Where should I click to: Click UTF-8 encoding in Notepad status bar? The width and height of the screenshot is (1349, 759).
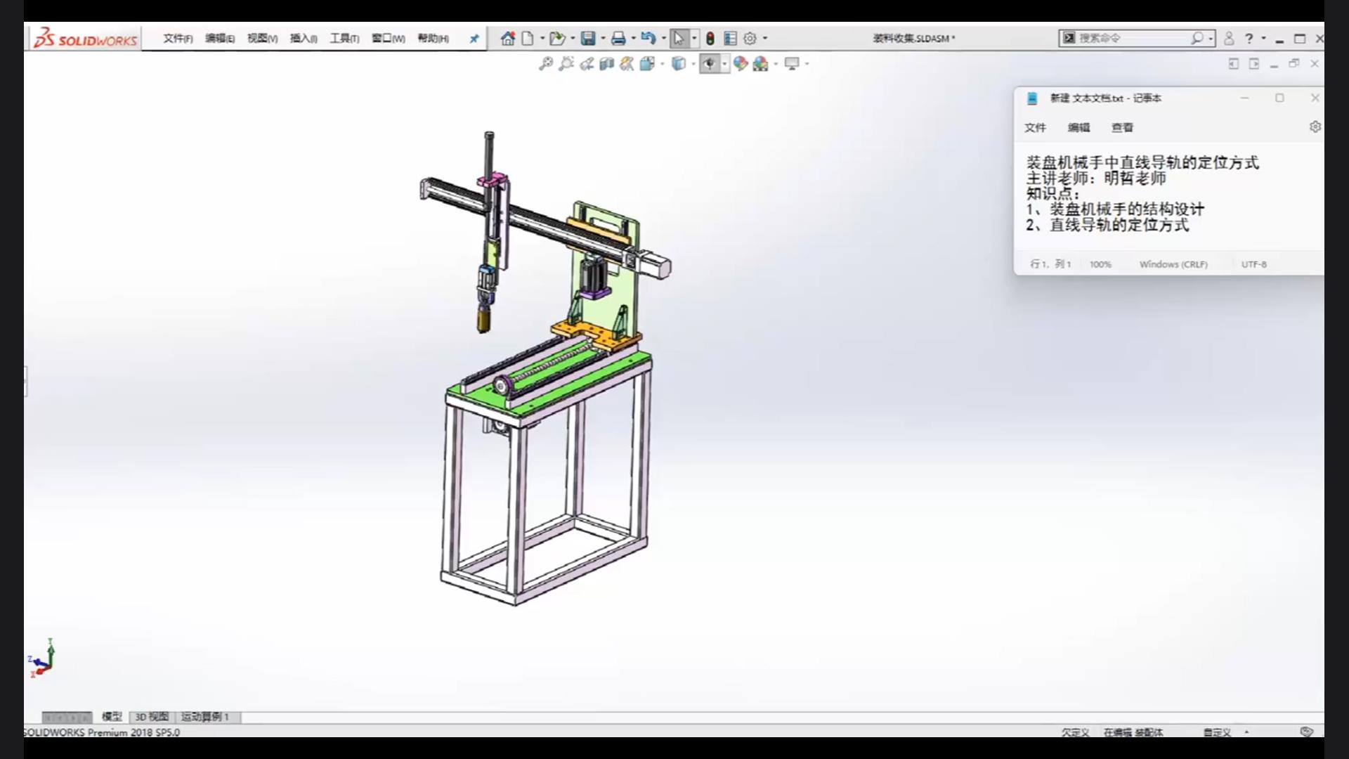tap(1253, 264)
